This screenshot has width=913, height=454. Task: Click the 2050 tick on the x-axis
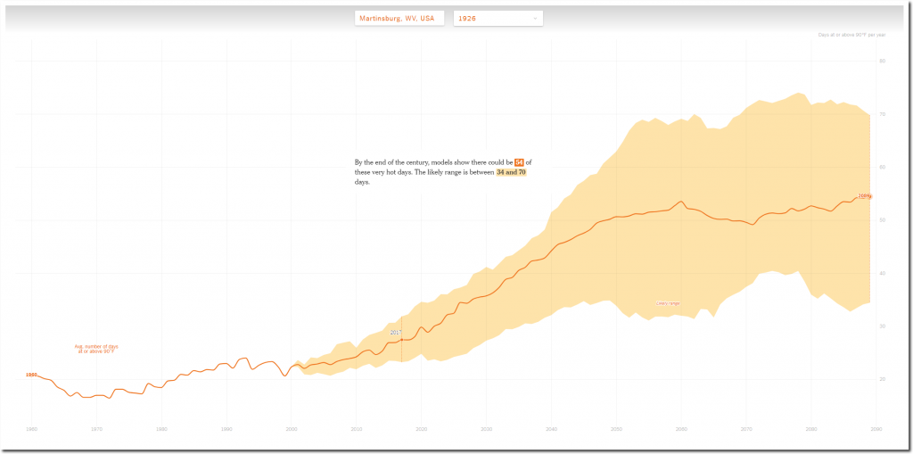[x=616, y=429]
